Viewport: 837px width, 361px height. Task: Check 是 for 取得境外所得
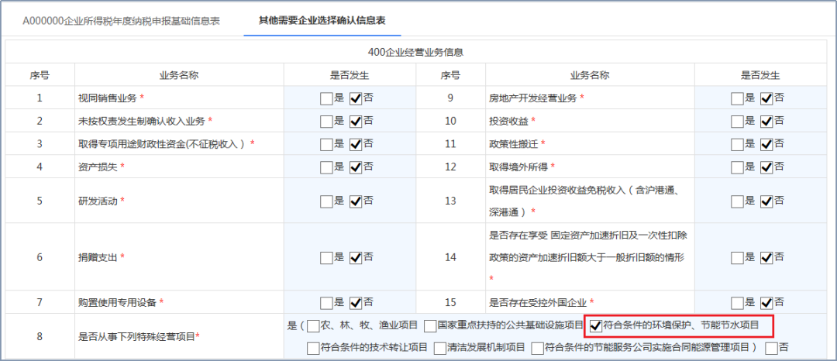point(737,167)
